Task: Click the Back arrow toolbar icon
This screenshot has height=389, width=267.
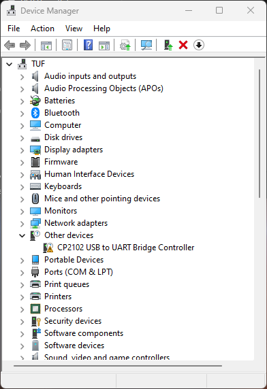Action: (x=10, y=46)
